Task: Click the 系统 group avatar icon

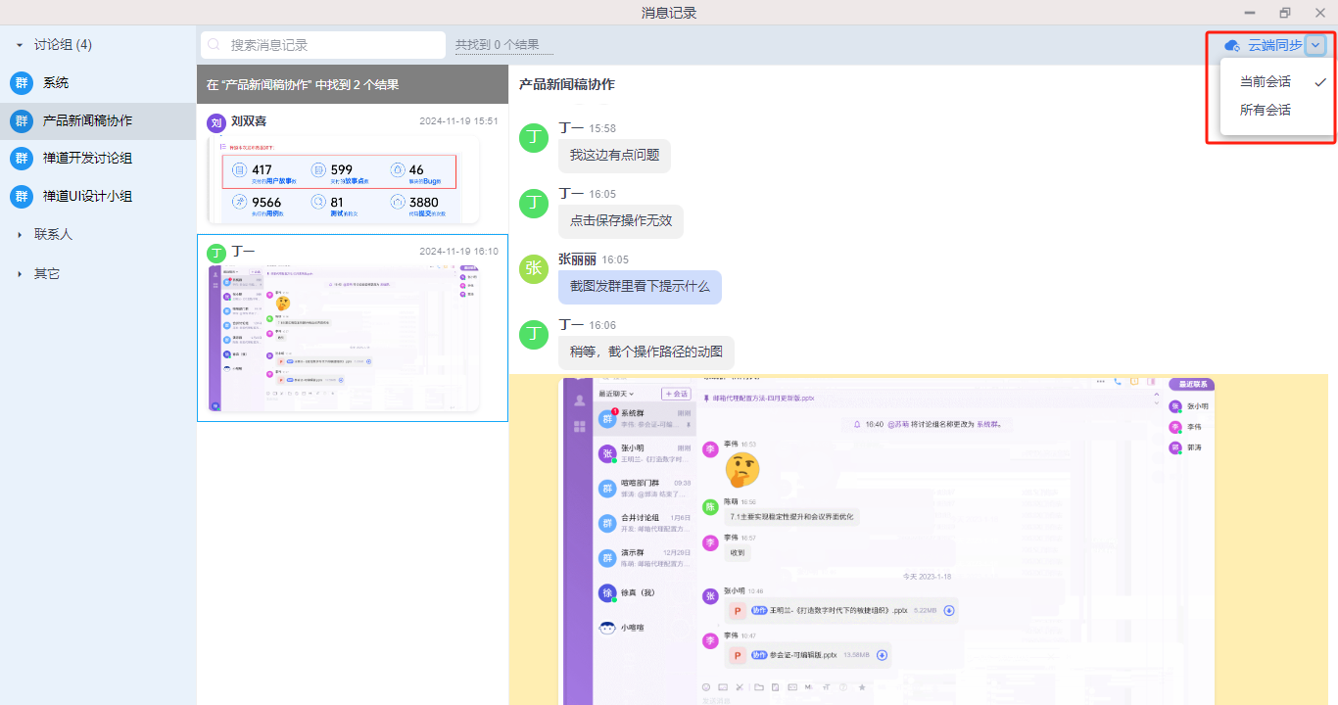Action: point(21,83)
